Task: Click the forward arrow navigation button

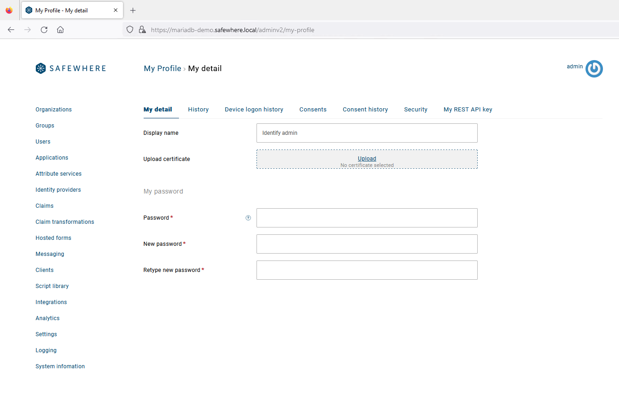Action: coord(28,30)
